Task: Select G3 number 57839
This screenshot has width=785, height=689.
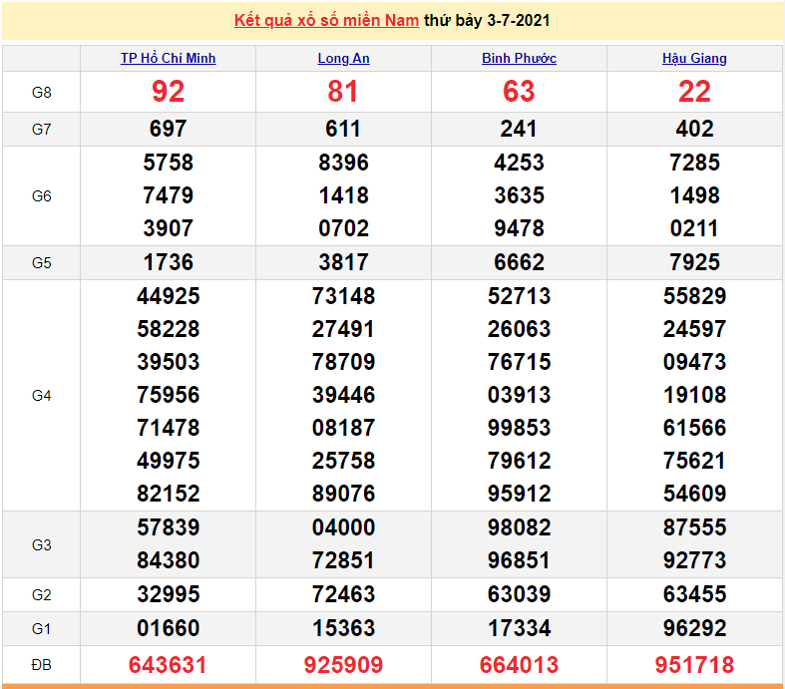Action: click(169, 527)
